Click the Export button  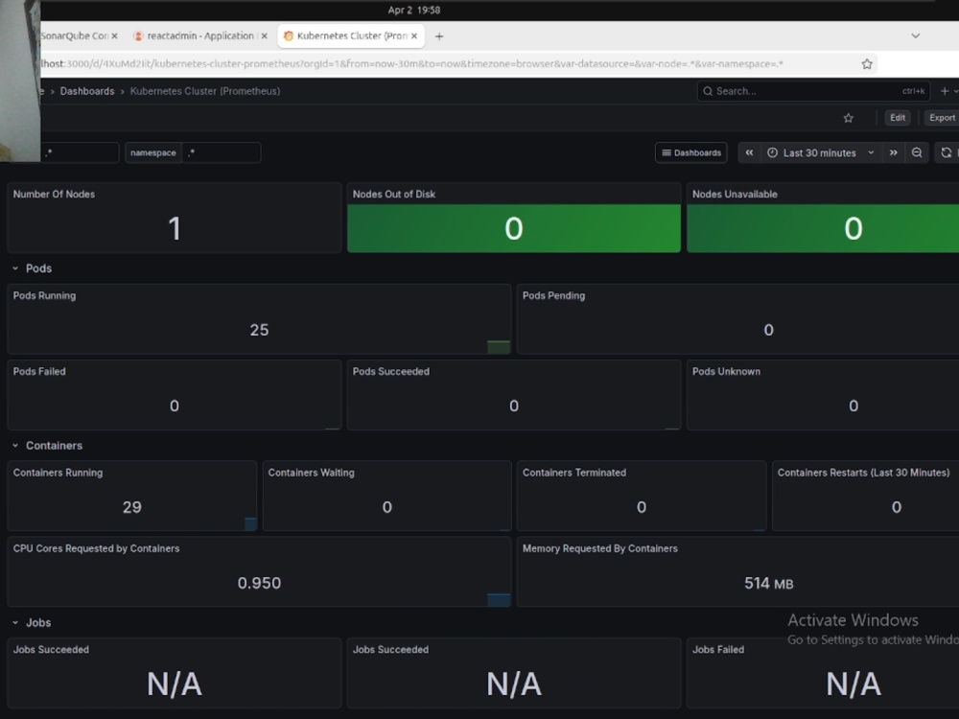[942, 118]
